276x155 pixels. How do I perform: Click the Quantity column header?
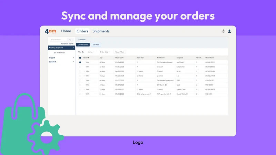click(199, 58)
